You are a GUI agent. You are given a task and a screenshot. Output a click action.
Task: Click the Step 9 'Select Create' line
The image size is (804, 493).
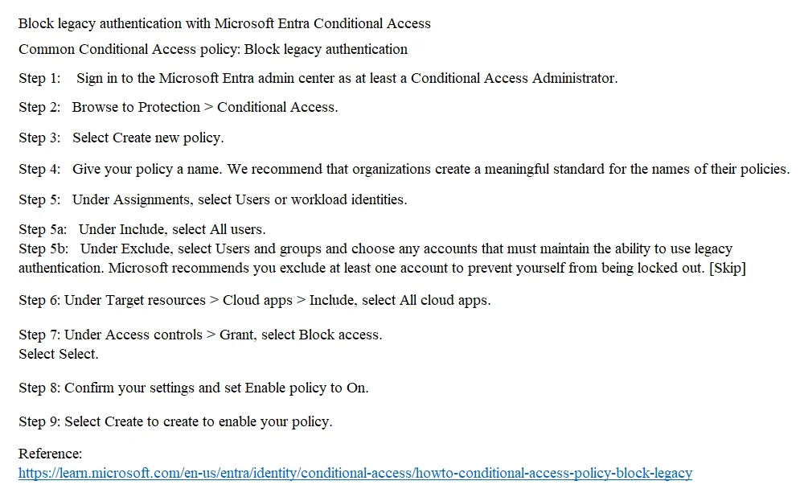pos(175,421)
